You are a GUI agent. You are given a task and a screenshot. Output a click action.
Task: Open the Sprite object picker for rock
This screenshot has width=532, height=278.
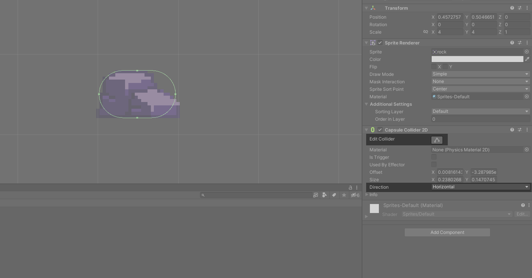coord(526,52)
